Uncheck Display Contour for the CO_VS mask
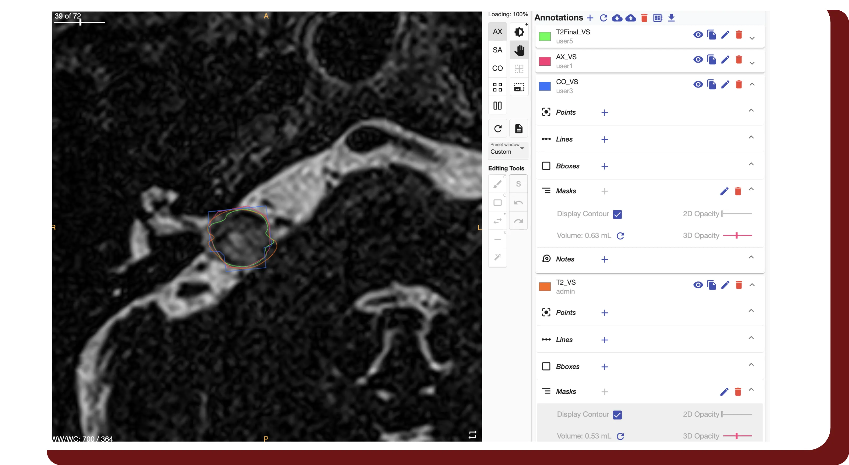Image resolution: width=849 pixels, height=465 pixels. (617, 214)
